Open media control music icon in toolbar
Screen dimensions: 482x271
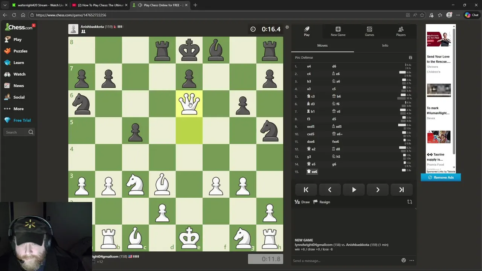coord(431,15)
